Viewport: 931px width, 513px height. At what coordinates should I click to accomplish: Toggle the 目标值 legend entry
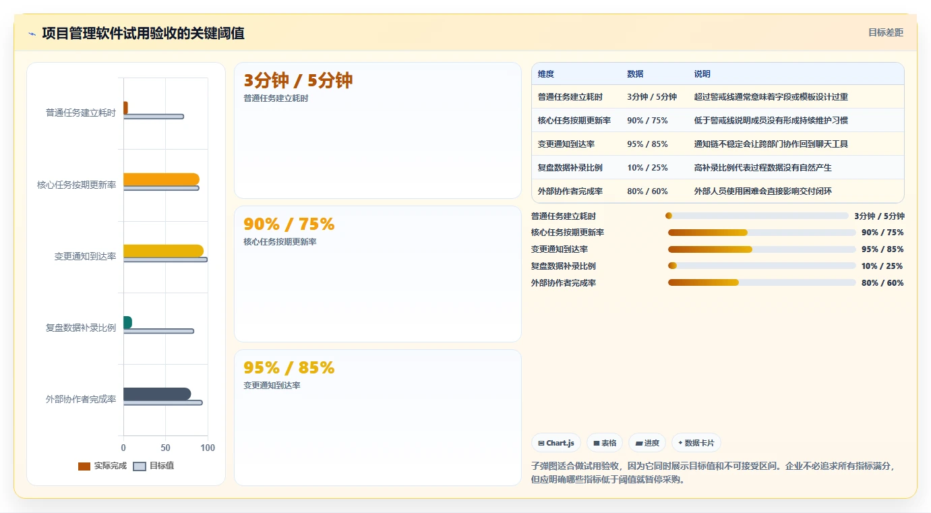pos(154,466)
